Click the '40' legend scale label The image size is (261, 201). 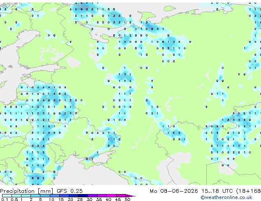[108, 199]
